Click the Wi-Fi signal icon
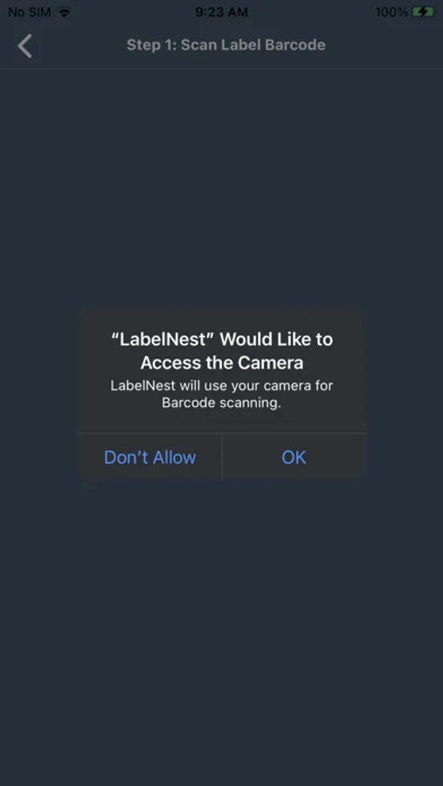Viewport: 443px width, 786px height. (64, 12)
